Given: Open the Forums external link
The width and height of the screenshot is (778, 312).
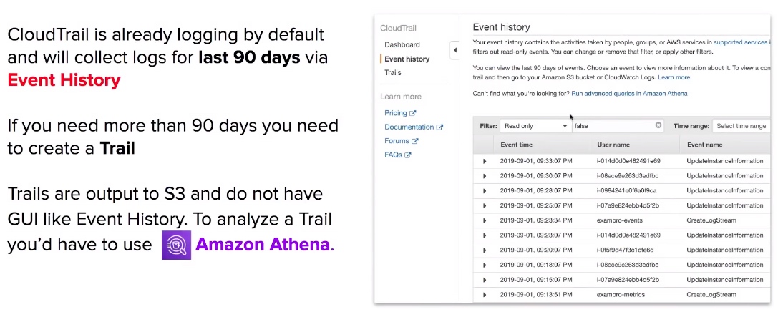Looking at the screenshot, I should click(402, 141).
